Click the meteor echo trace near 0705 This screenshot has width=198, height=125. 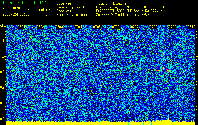tap(104, 64)
